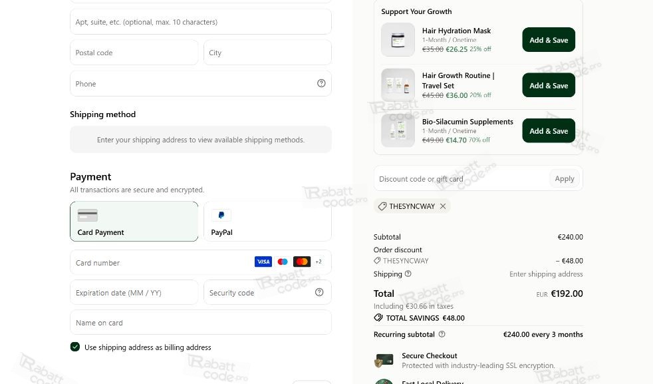Click the Total amount €192.00
The width and height of the screenshot is (653, 384).
coord(567,293)
